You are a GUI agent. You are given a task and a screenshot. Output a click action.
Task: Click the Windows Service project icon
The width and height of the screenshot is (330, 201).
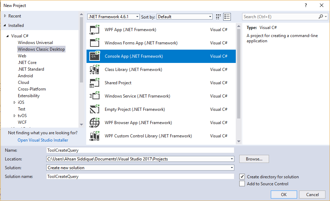[95, 96]
